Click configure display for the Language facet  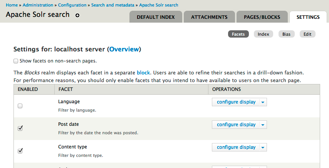236,102
